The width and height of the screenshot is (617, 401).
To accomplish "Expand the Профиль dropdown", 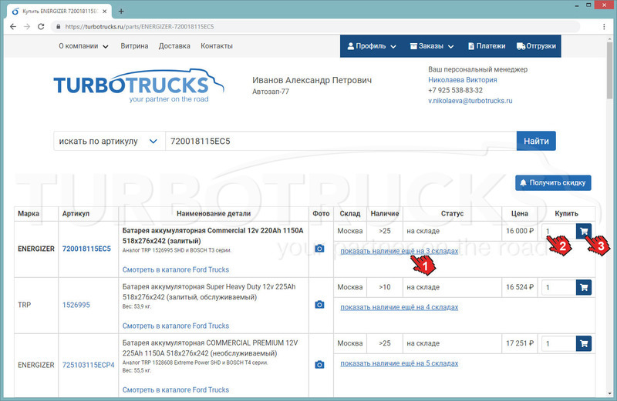I will tap(372, 46).
